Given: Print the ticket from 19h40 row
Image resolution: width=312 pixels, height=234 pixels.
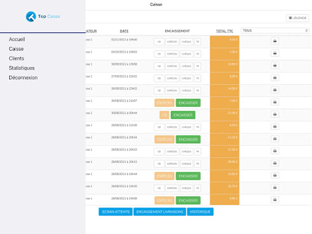Looking at the screenshot, I should pos(275,41).
